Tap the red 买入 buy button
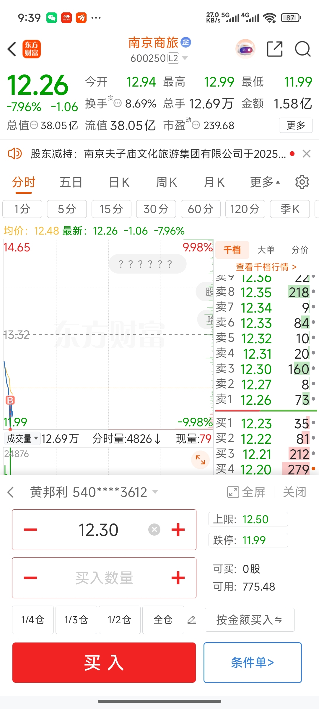 (104, 662)
